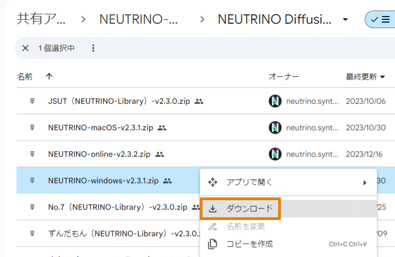This screenshot has height=257, width=395.
Task: Sort by 名前 column header
Action: point(25,77)
